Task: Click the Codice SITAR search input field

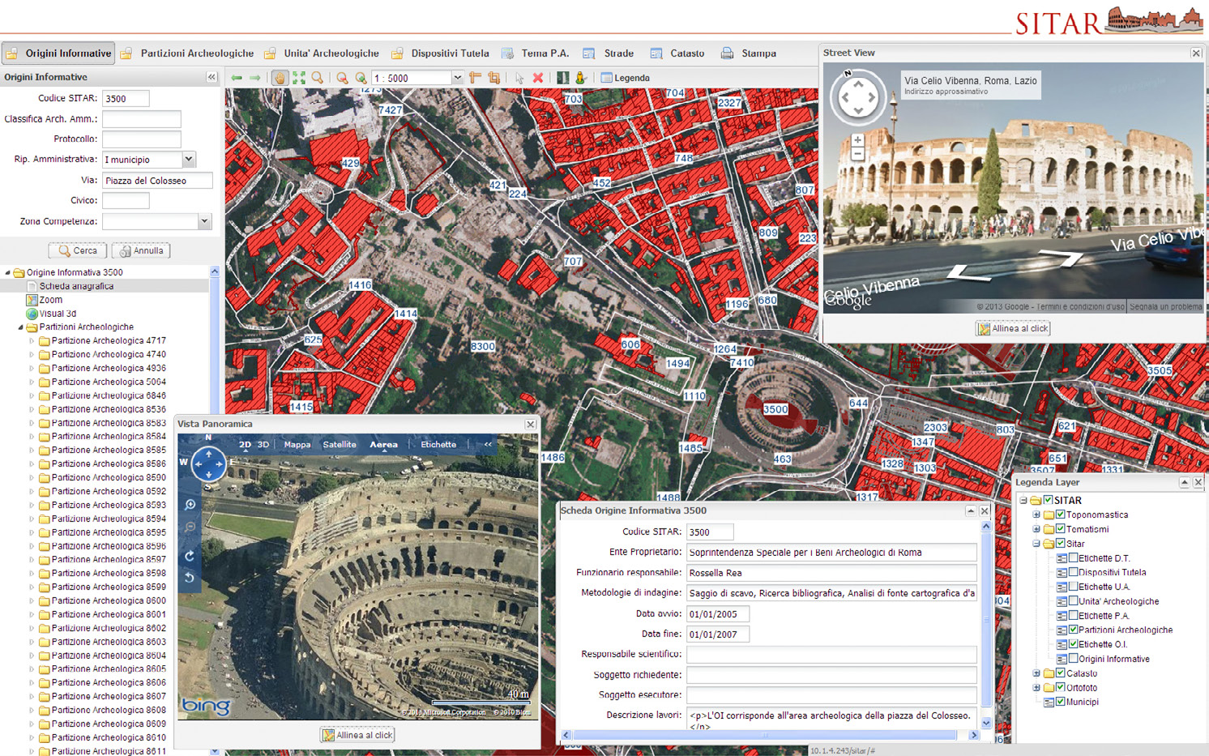Action: [x=126, y=98]
